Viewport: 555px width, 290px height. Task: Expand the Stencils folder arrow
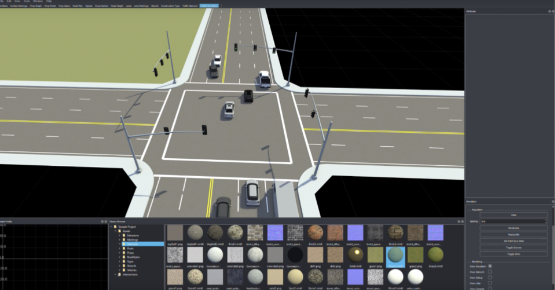click(x=120, y=266)
